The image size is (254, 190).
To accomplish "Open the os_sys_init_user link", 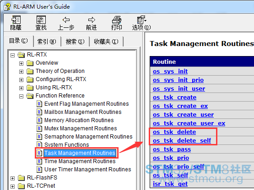I will pyautogui.click(x=179, y=89).
